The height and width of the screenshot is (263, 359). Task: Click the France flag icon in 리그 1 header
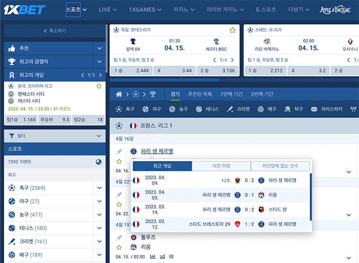tap(133, 126)
